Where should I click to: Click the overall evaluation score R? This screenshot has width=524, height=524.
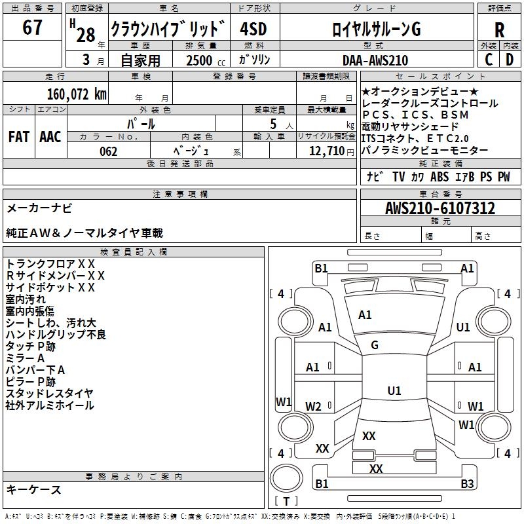click(x=500, y=30)
